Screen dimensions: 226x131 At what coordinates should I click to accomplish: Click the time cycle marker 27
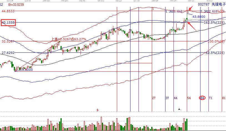click(x=154, y=98)
